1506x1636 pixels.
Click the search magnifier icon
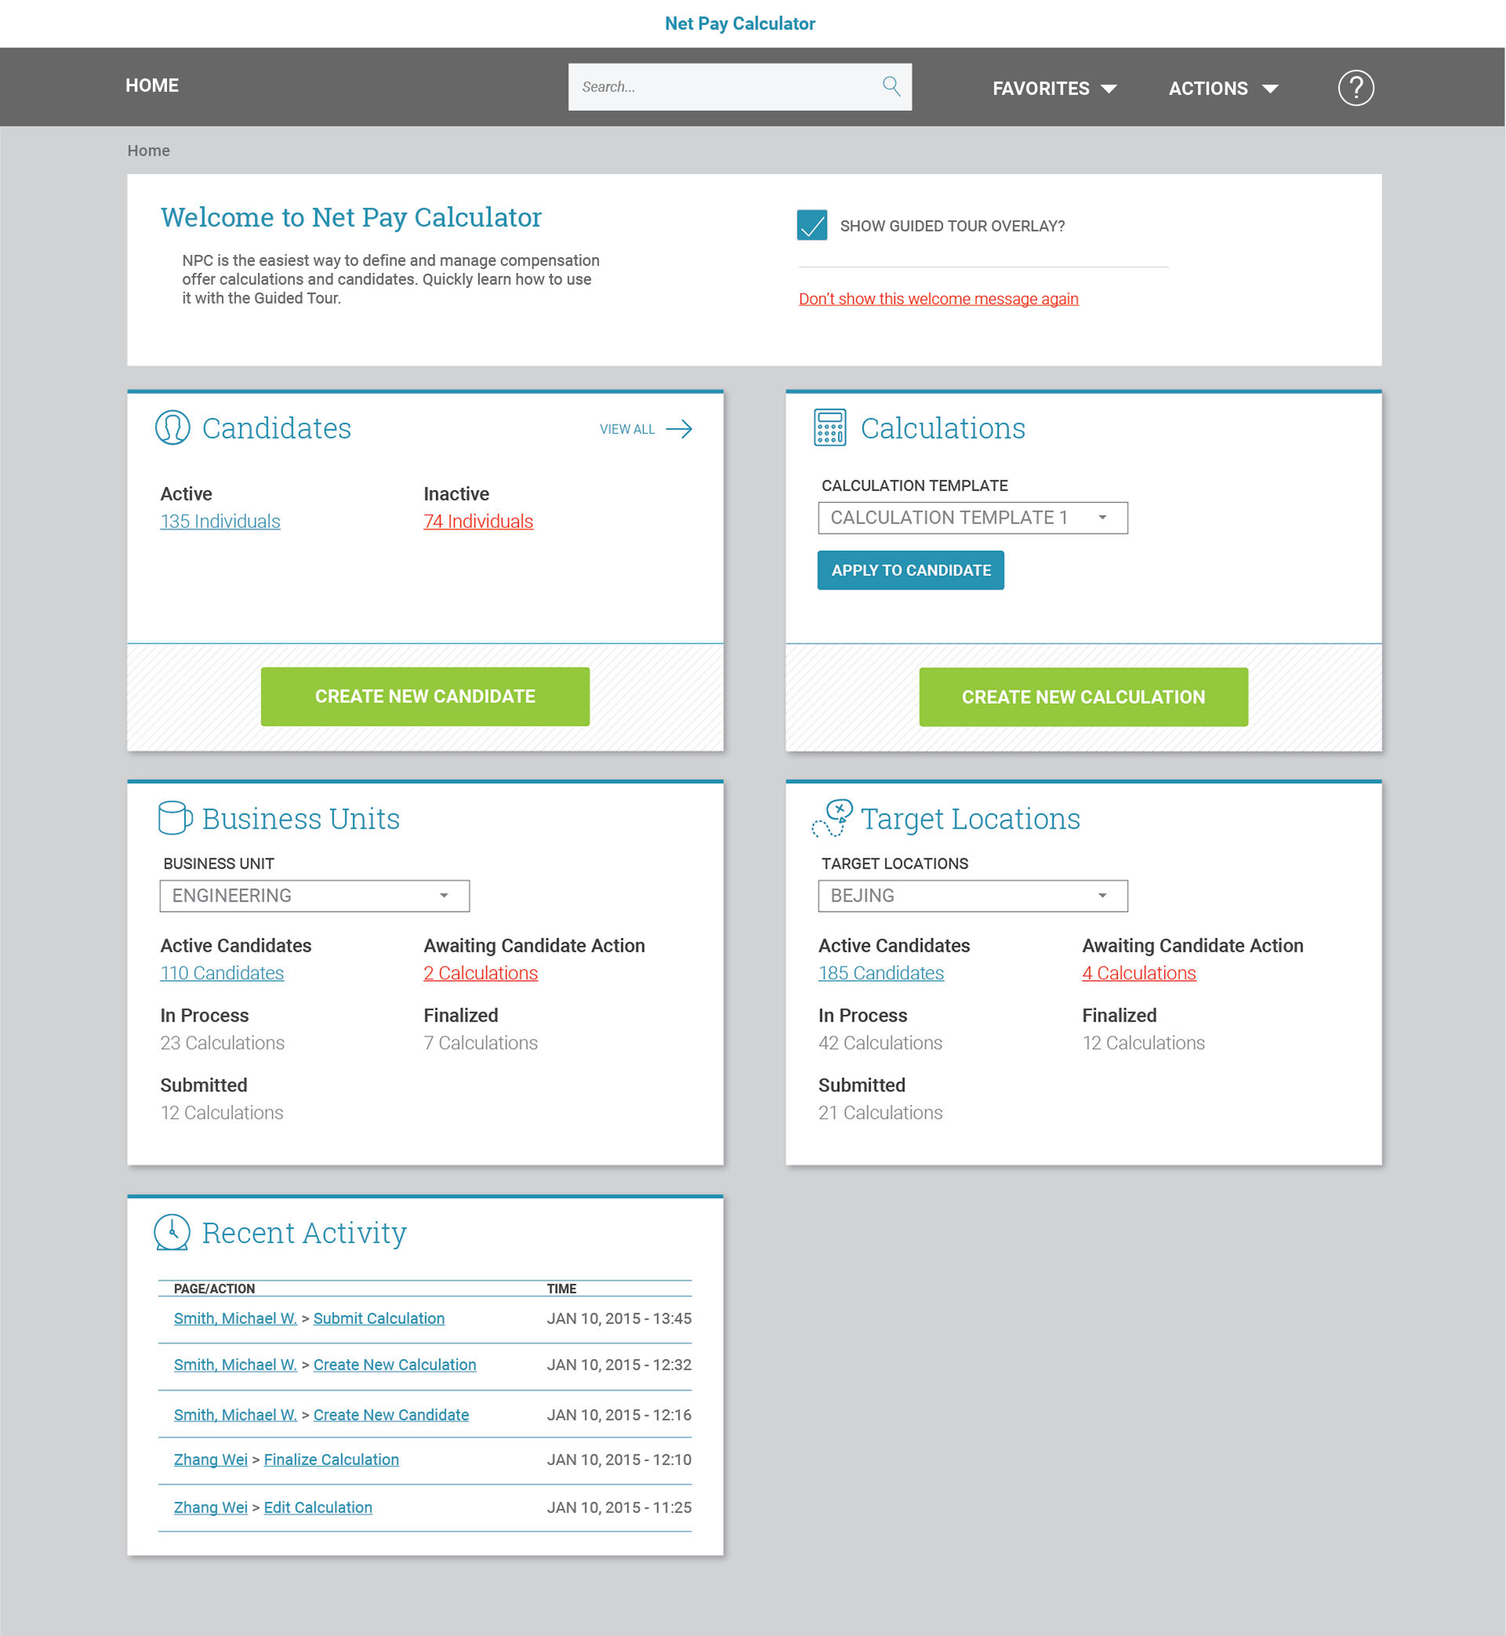point(891,86)
